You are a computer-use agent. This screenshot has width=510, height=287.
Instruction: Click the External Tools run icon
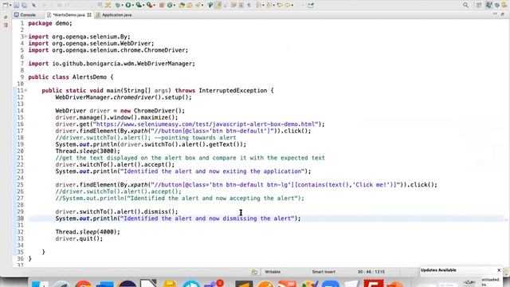coord(149,5)
